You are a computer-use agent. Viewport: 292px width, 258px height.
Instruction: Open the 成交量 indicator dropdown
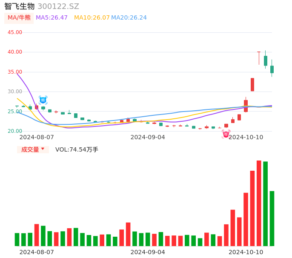[x=33, y=149]
